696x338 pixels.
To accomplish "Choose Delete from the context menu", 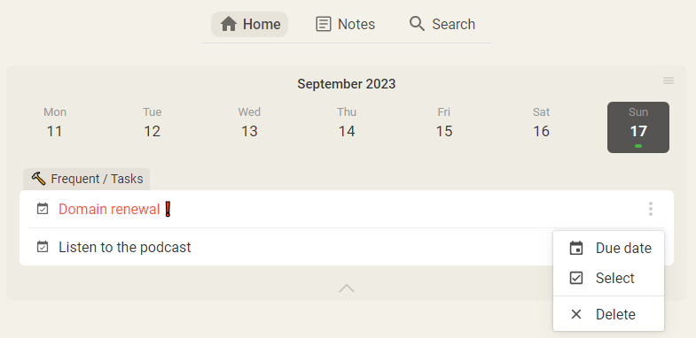I will [x=608, y=314].
